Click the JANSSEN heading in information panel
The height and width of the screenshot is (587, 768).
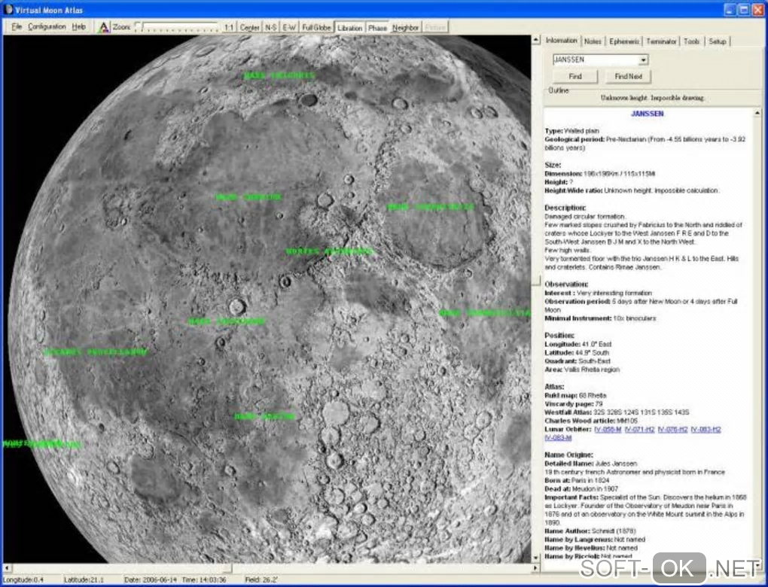(x=647, y=114)
